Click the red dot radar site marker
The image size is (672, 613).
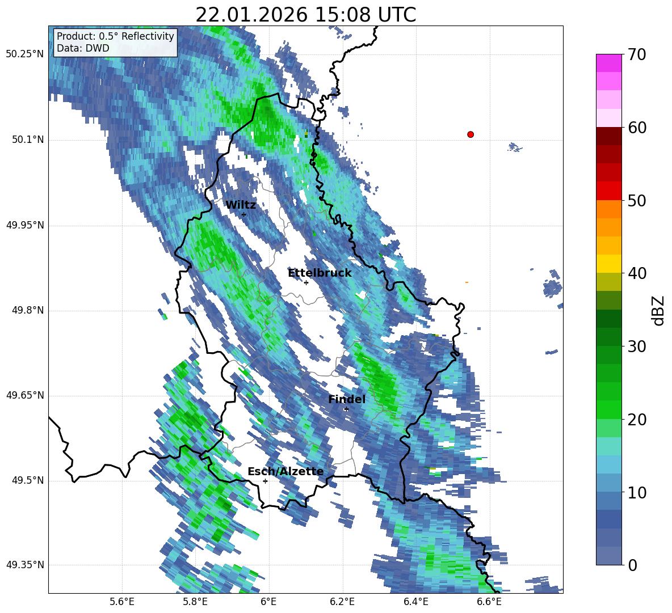[471, 134]
